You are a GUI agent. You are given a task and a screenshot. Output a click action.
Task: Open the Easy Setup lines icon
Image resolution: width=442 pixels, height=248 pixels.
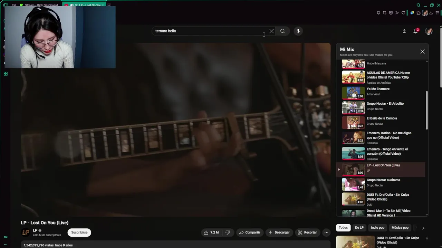pos(437,13)
